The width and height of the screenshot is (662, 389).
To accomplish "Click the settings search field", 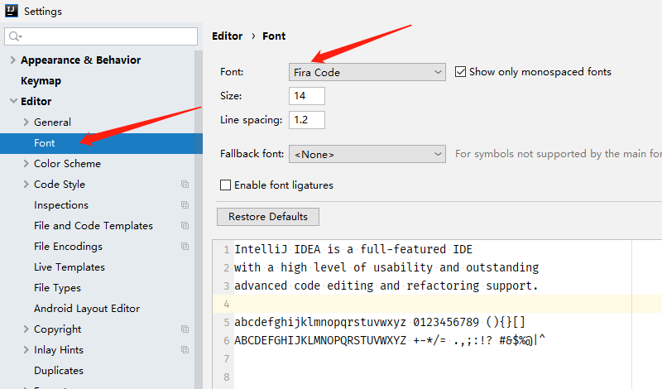I will coord(101,36).
